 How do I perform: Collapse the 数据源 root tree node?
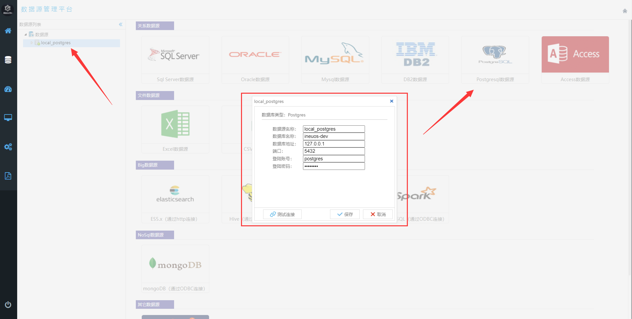pyautogui.click(x=25, y=35)
